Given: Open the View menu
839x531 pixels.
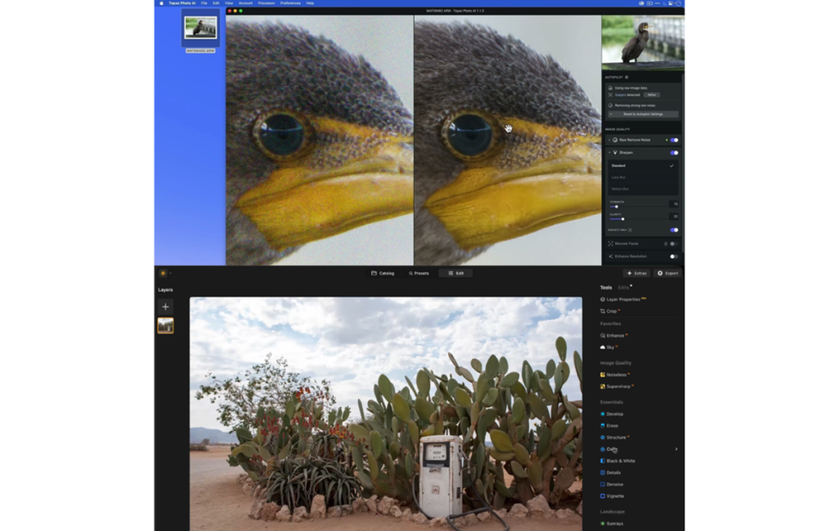Looking at the screenshot, I should pos(229,3).
